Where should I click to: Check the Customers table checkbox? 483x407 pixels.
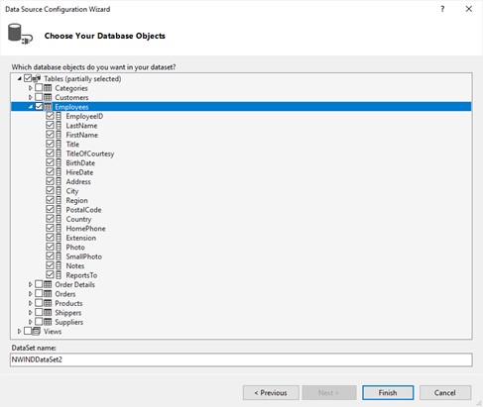pyautogui.click(x=39, y=97)
